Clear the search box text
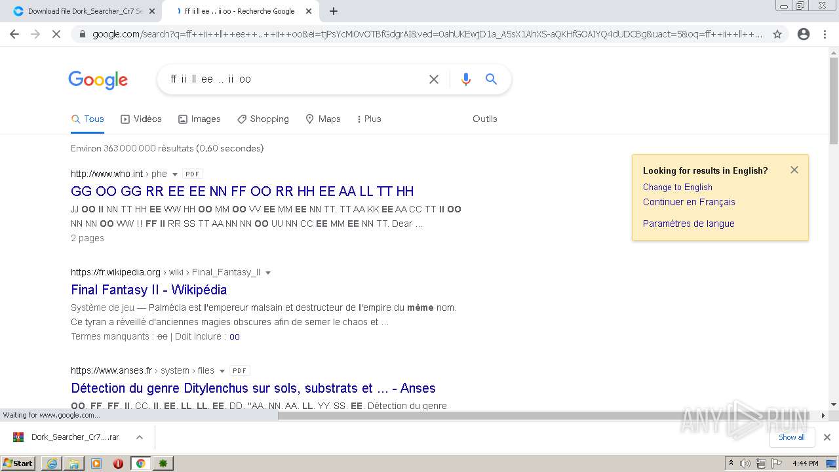 click(434, 79)
